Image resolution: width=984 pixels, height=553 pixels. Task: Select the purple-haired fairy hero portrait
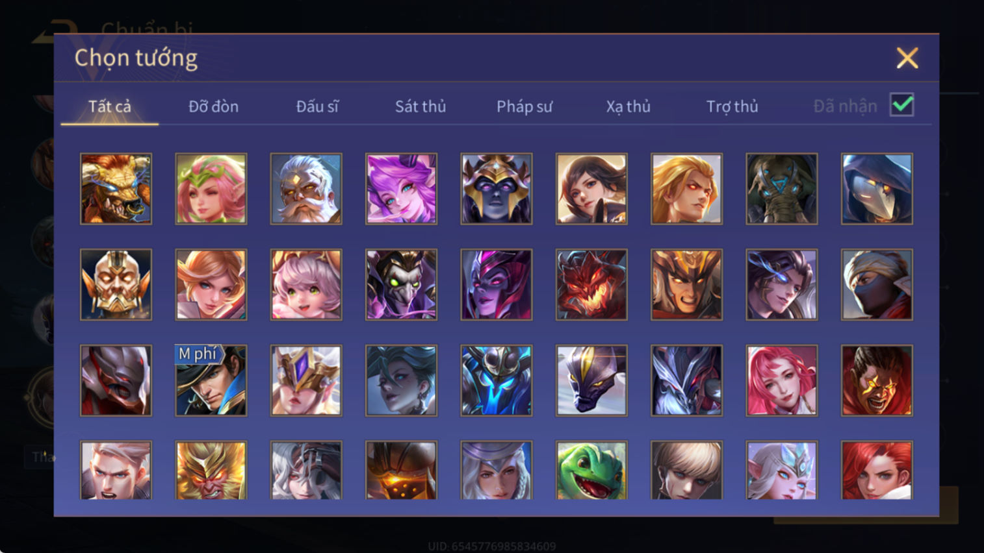401,189
